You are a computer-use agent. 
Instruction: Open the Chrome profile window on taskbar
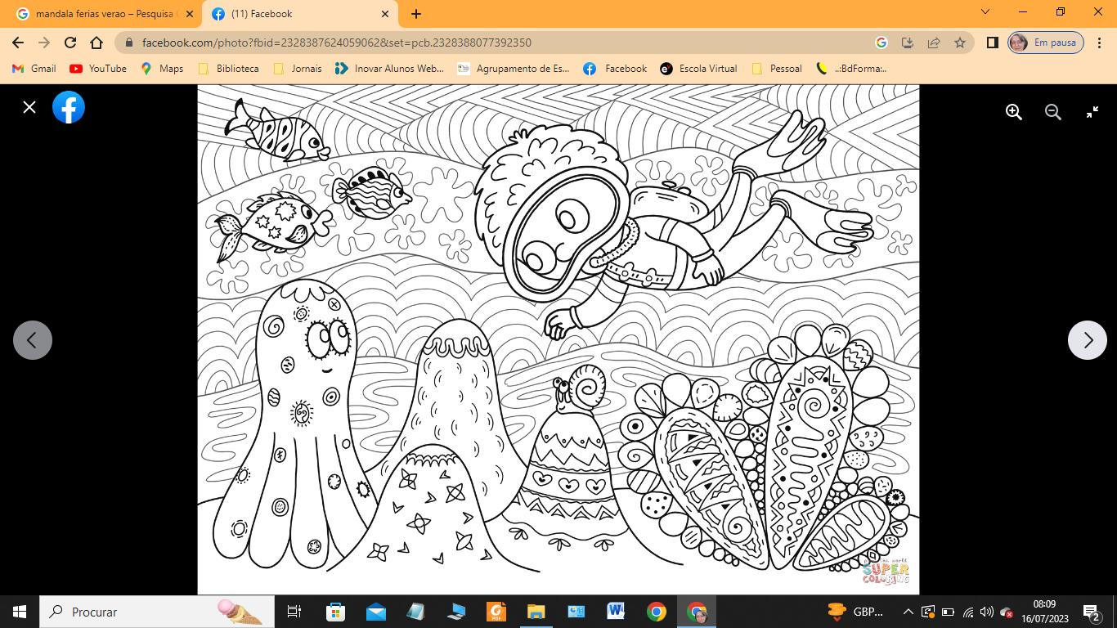(x=697, y=612)
